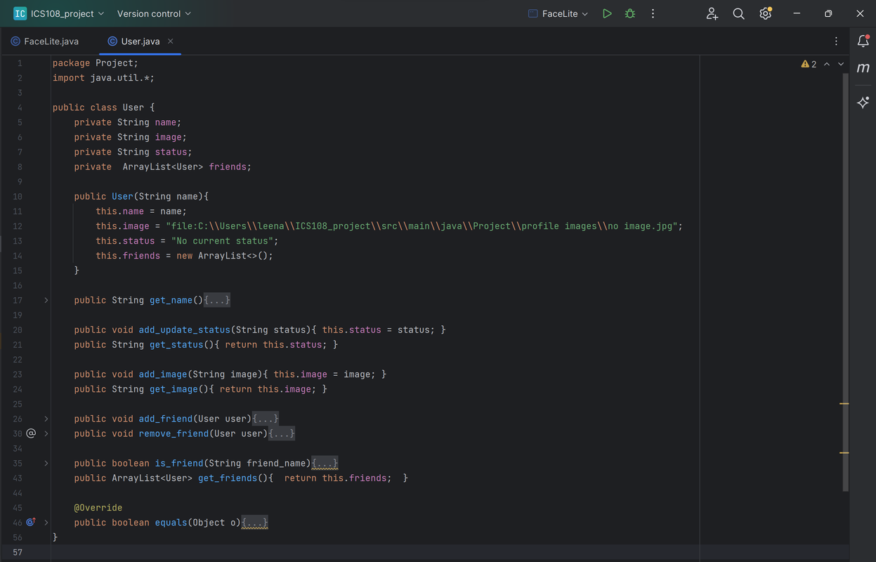Screen dimensions: 876x562
Task: Expand folded add_friend method on line 26
Action: (x=46, y=419)
